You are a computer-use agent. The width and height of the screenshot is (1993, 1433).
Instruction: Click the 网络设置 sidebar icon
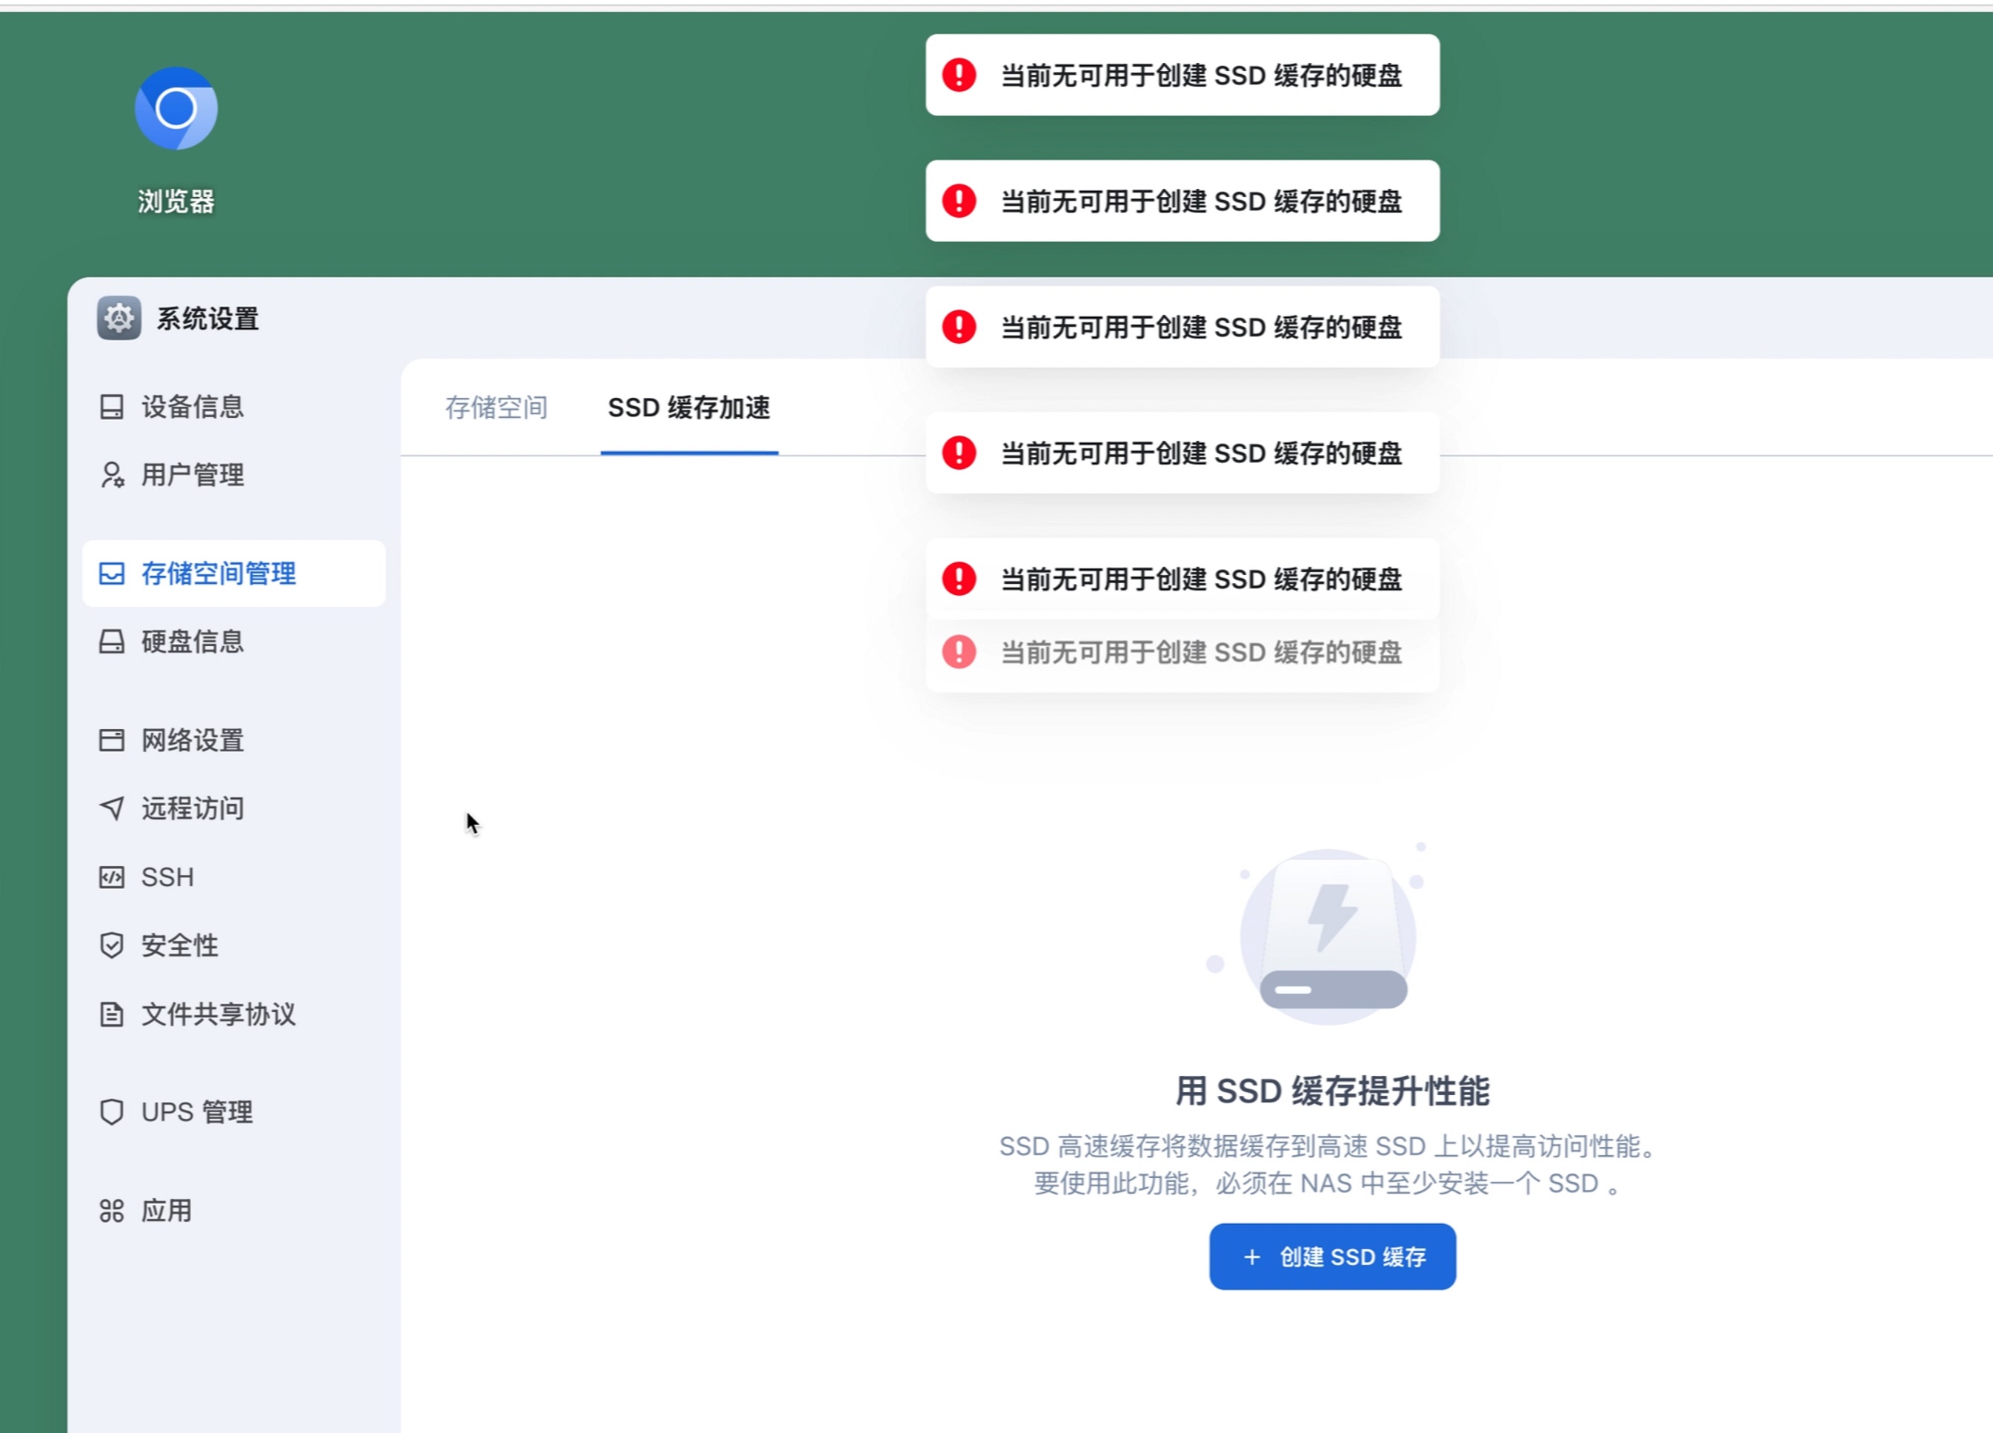point(112,741)
